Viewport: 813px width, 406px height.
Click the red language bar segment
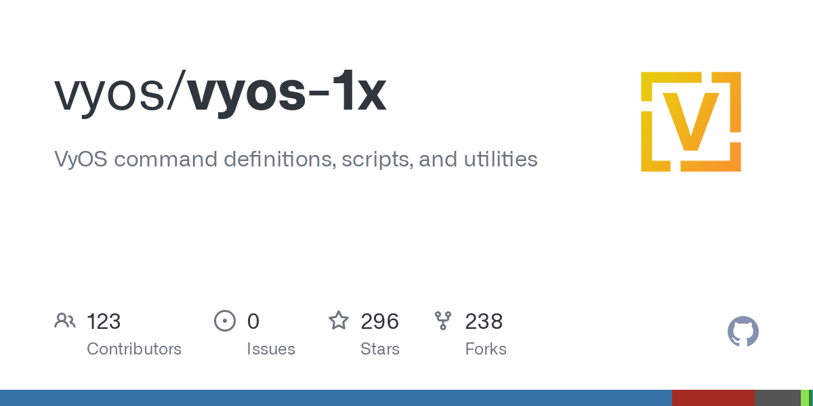[713, 398]
